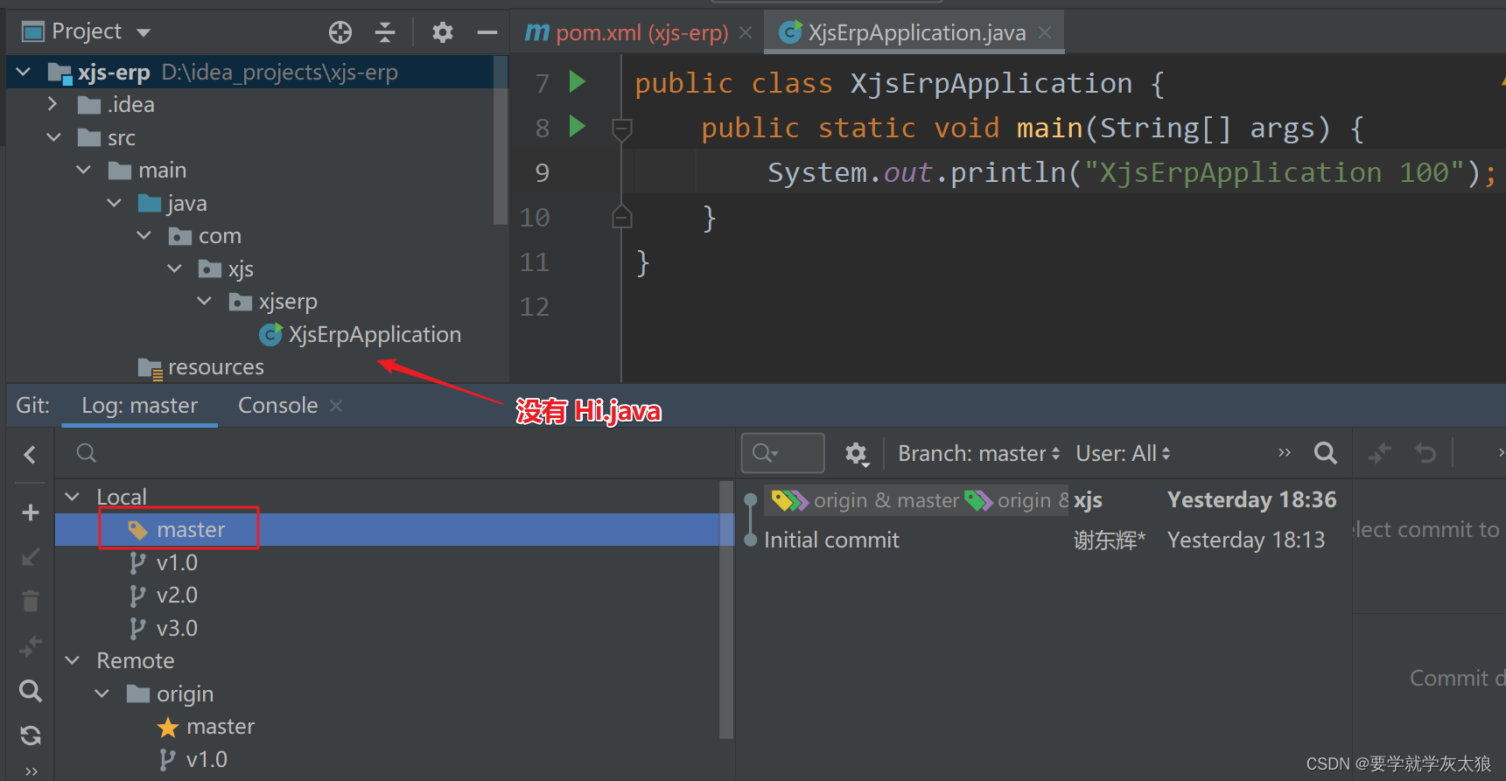Hide the Git branches pane with back arrow
The width and height of the screenshot is (1506, 781).
point(30,455)
